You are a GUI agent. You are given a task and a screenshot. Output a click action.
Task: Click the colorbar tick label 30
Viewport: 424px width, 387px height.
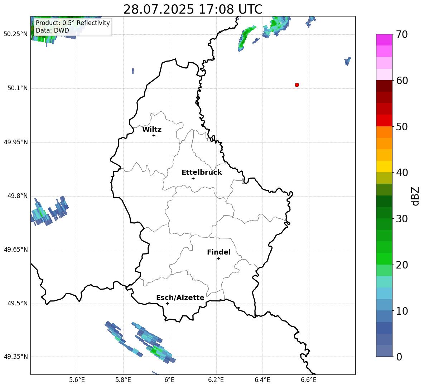point(402,219)
